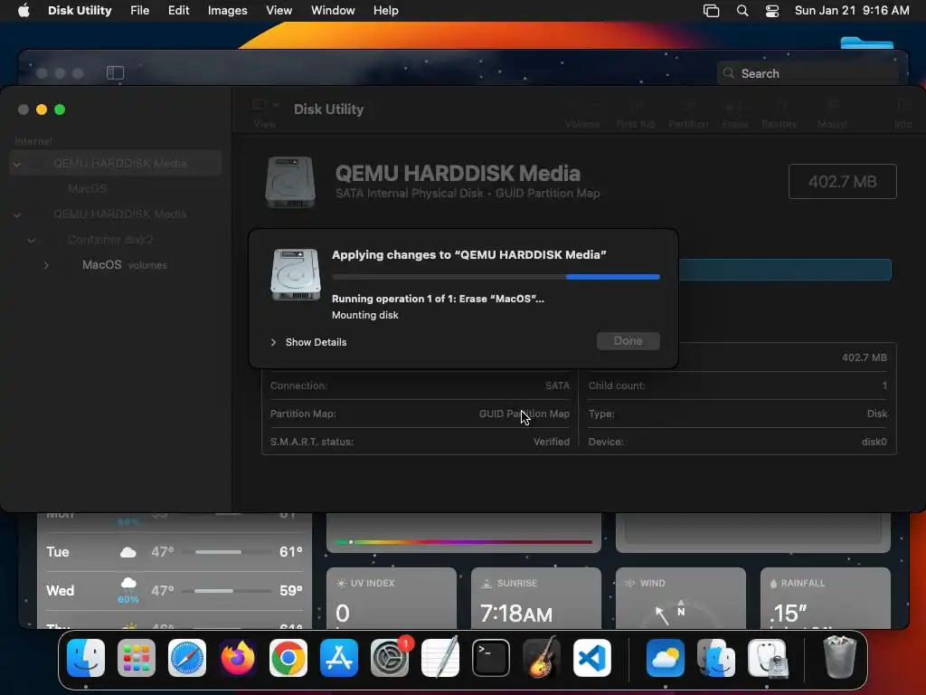The image size is (926, 695).
Task: Expand MacOS volumes chevron in sidebar
Action: pos(46,265)
